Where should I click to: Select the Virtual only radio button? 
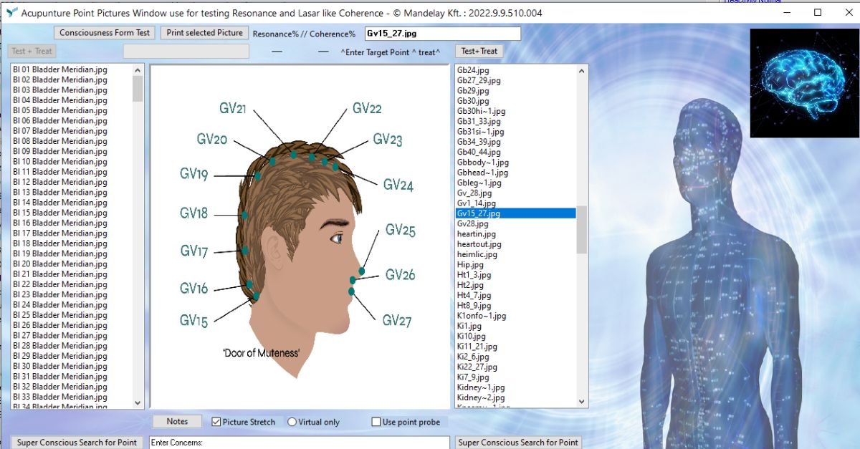pyautogui.click(x=292, y=422)
